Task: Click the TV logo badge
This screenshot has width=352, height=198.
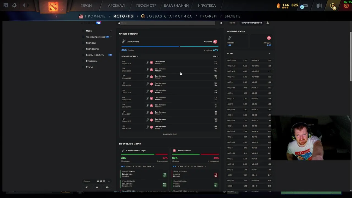Action: pos(98,23)
